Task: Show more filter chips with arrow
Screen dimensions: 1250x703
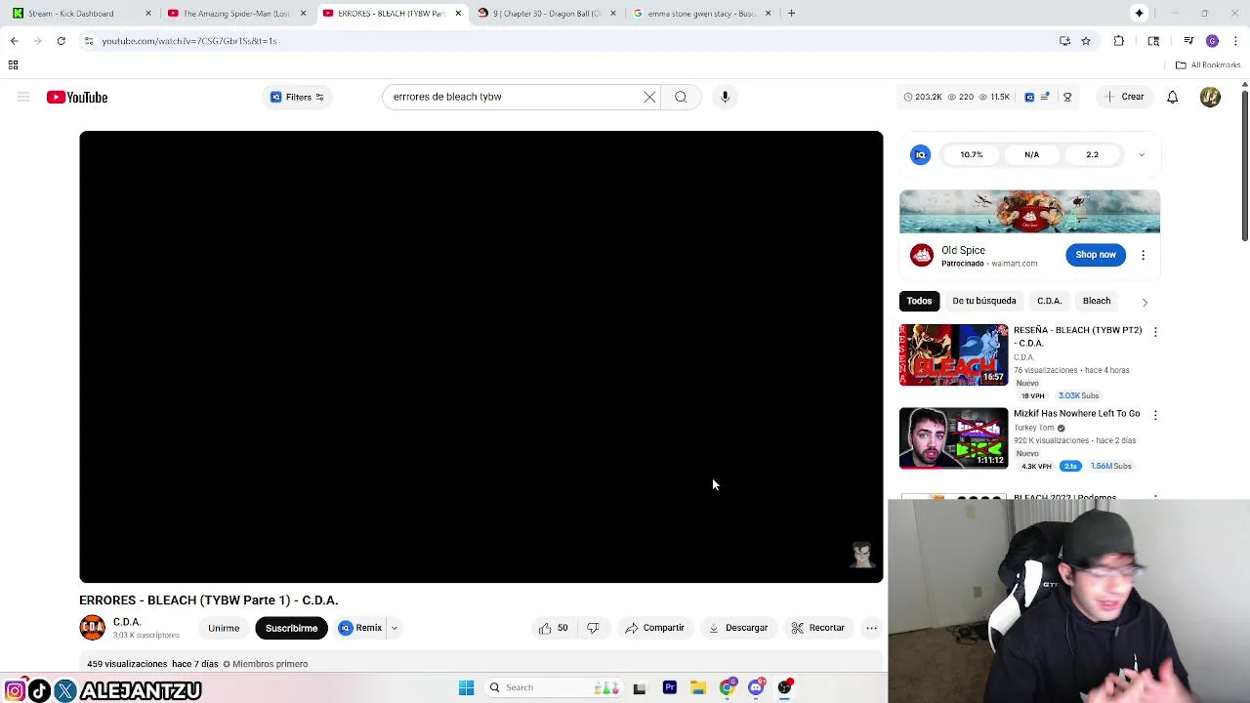Action: [1145, 302]
